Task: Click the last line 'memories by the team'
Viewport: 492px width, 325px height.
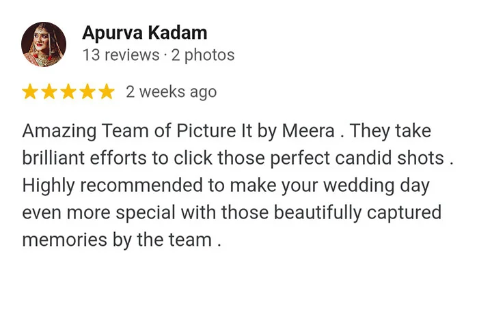Action: (x=117, y=240)
